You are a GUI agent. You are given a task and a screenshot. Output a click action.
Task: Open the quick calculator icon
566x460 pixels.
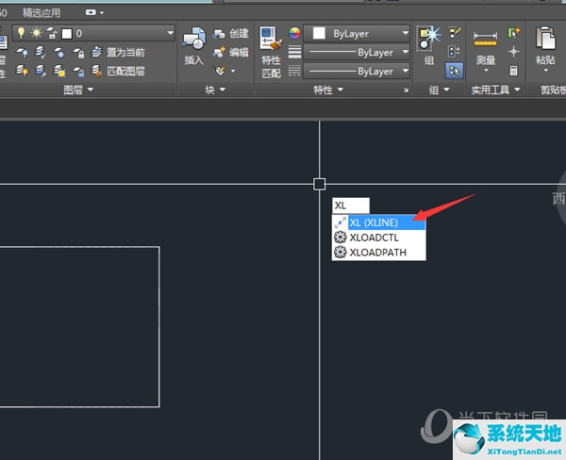click(x=513, y=71)
